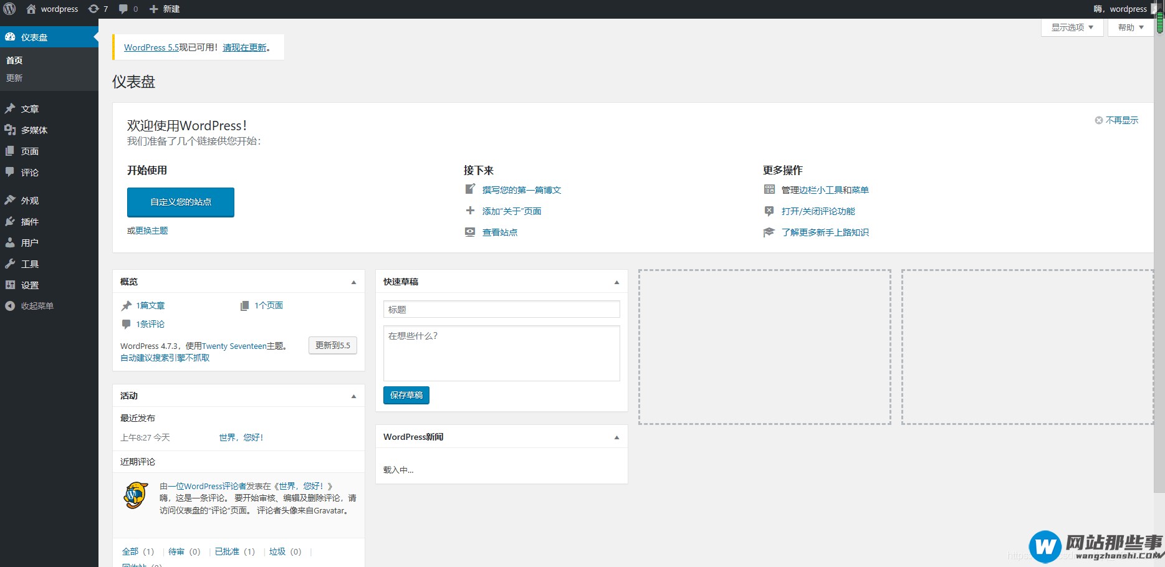Collapse the Activity widget
Screen dimensions: 1165x567
[353, 396]
